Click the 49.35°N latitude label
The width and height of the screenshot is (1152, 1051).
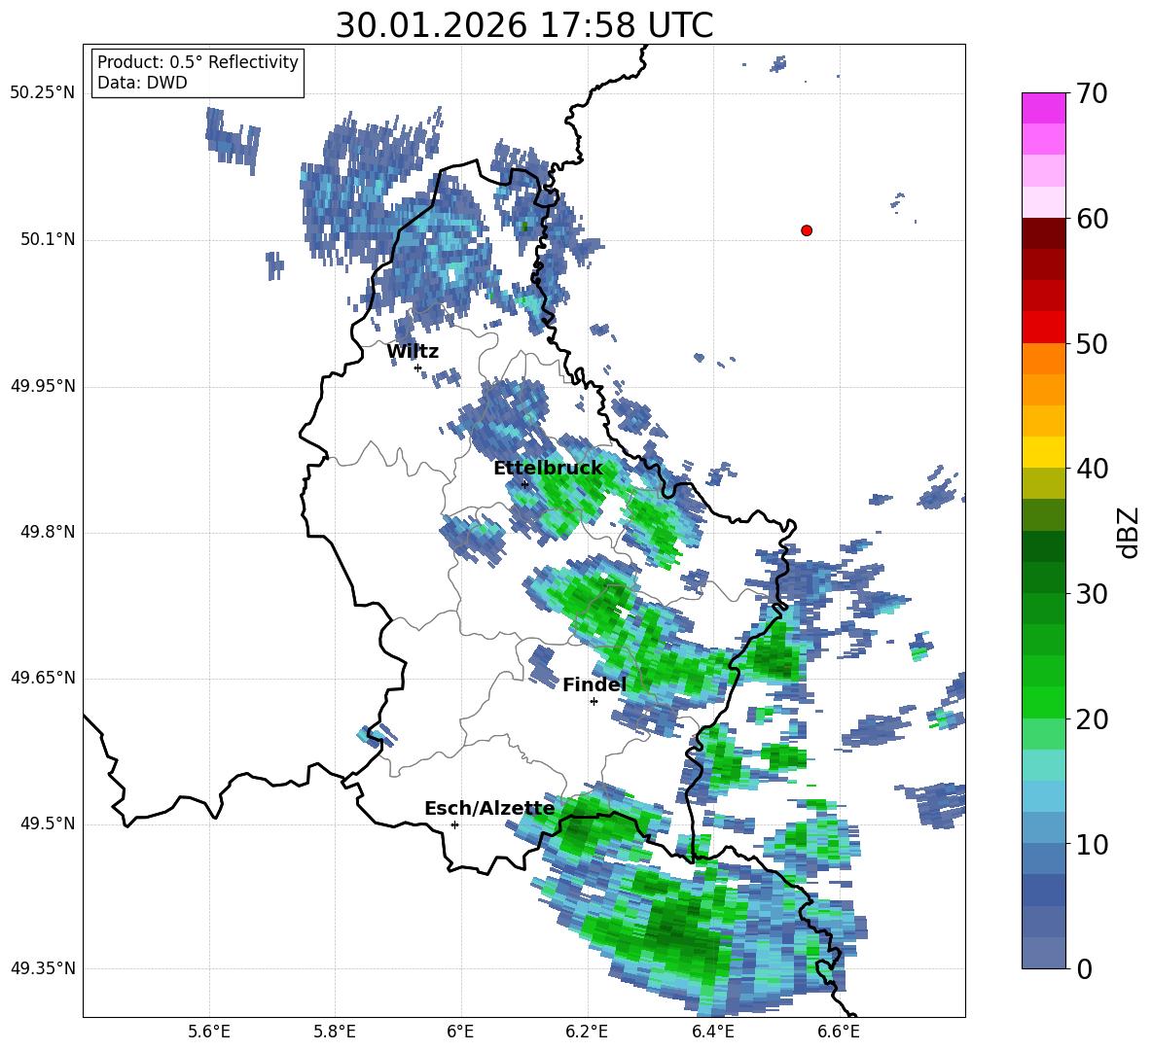pyautogui.click(x=43, y=969)
